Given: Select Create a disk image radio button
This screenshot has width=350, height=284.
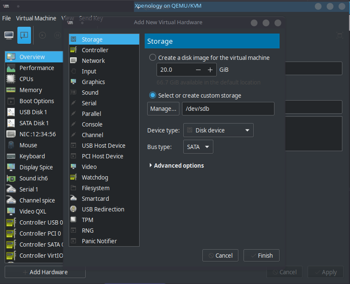Looking at the screenshot, I should (x=153, y=57).
